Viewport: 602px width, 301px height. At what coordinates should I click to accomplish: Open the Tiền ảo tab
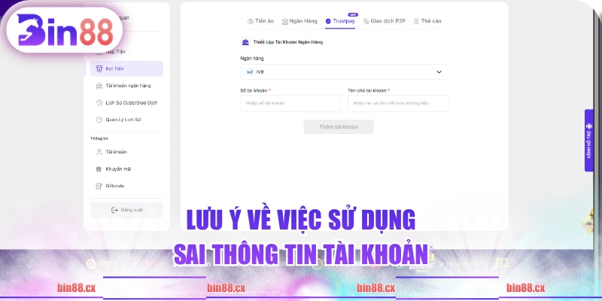[x=260, y=21]
